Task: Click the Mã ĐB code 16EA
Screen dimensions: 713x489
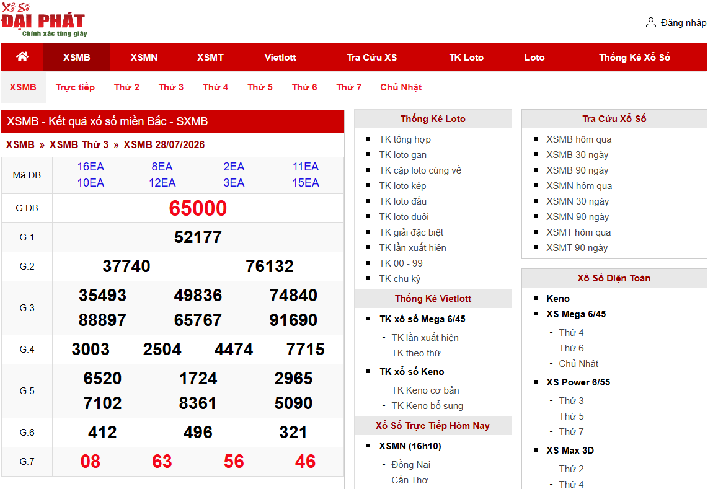Action: point(91,167)
